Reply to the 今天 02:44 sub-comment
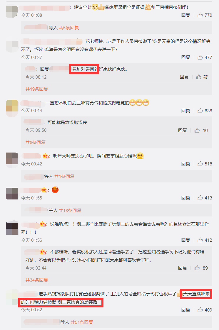 pos(183,268)
